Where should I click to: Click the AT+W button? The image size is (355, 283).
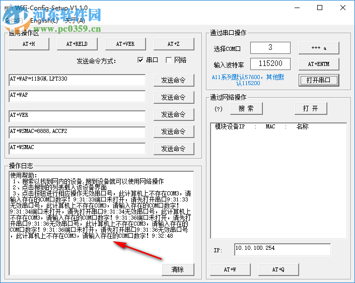click(x=230, y=269)
